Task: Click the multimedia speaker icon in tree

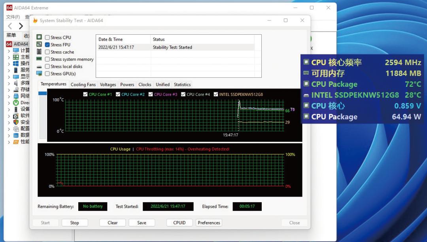Action: tap(16, 83)
